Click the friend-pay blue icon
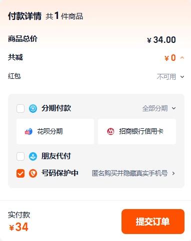This screenshot has height=241, width=191. [x=33, y=156]
